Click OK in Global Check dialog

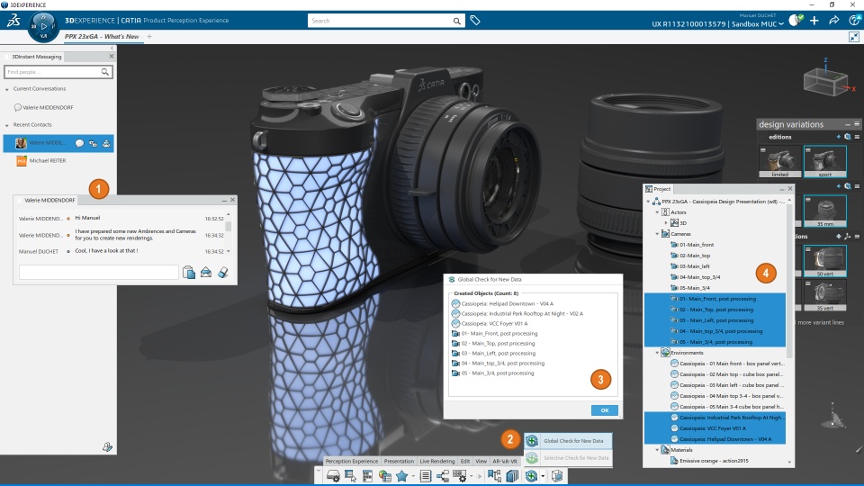pyautogui.click(x=605, y=410)
